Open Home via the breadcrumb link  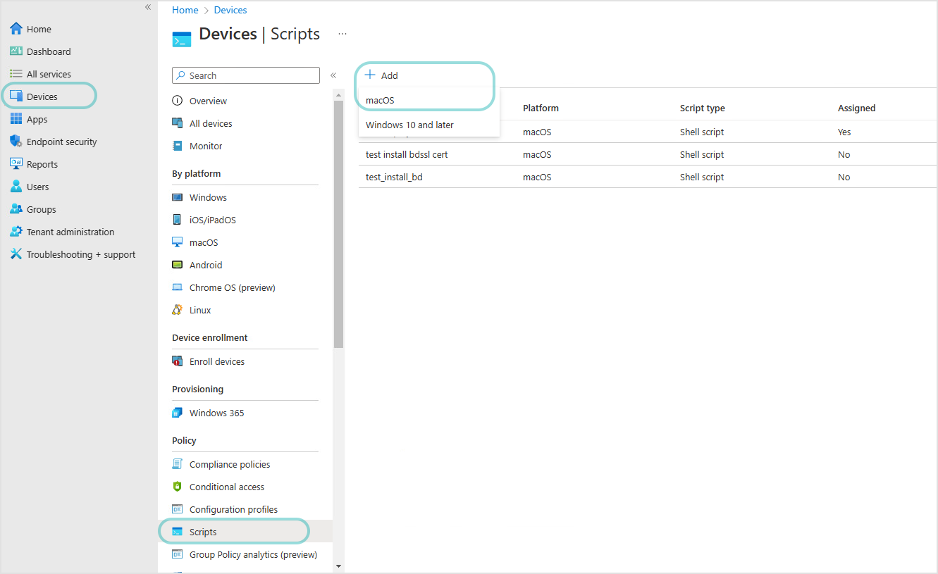tap(185, 9)
